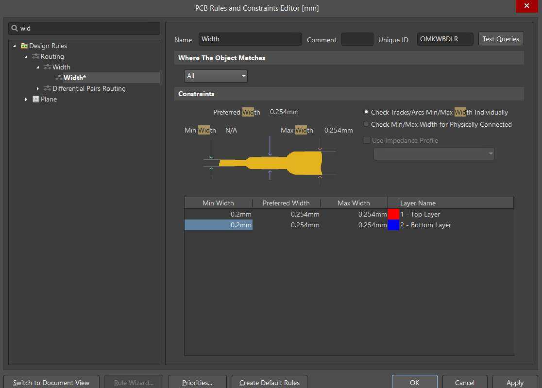Image resolution: width=542 pixels, height=388 pixels.
Task: Select the Routing category icon in the tree
Action: pos(35,56)
